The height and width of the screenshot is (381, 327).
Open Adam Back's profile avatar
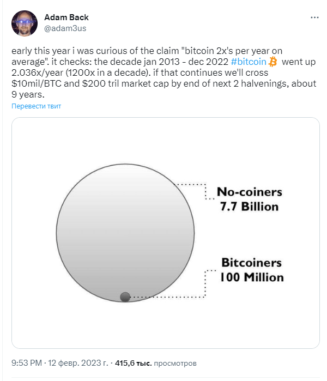[x=25, y=23]
